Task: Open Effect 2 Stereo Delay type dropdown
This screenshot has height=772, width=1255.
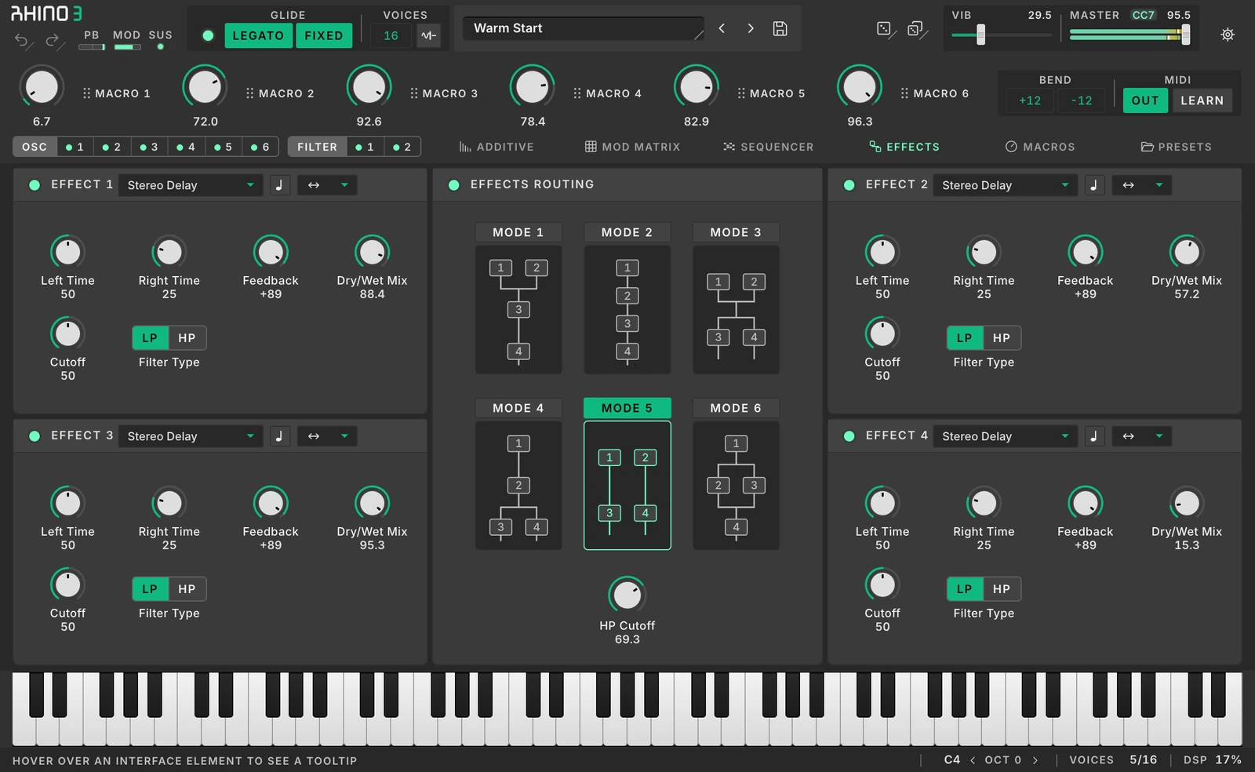Action: [1005, 185]
